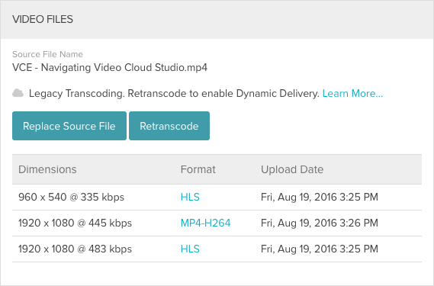Click the Source File Name label
Viewport: 434px width, 286px height.
47,54
